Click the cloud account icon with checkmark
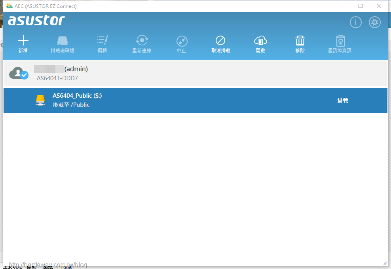Image resolution: width=391 pixels, height=269 pixels. click(x=19, y=73)
